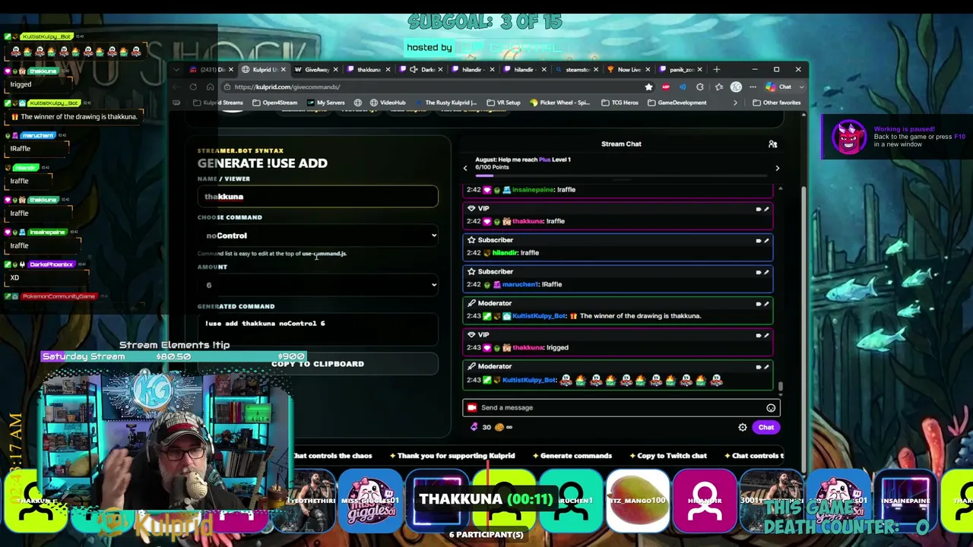Viewport: 973px width, 547px height.
Task: Click the Send a message chat input
Action: pos(621,408)
